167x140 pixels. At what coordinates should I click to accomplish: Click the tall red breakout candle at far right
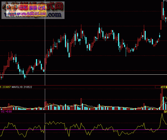(162, 10)
